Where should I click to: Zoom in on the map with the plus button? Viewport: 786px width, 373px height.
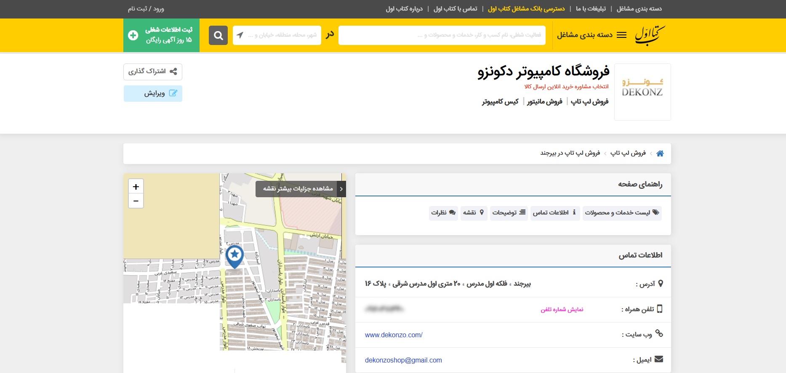click(x=136, y=187)
